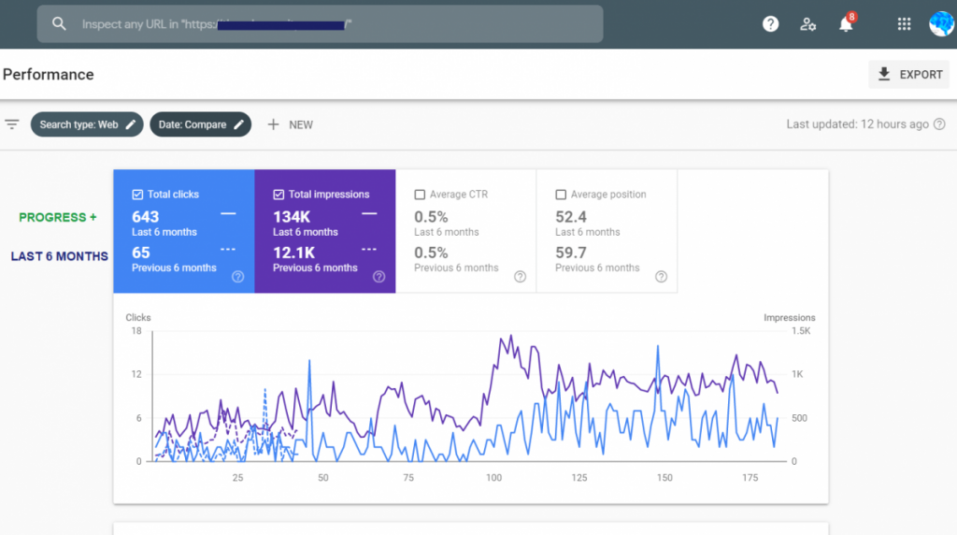Open the notifications bell
The image size is (957, 535).
coord(845,24)
